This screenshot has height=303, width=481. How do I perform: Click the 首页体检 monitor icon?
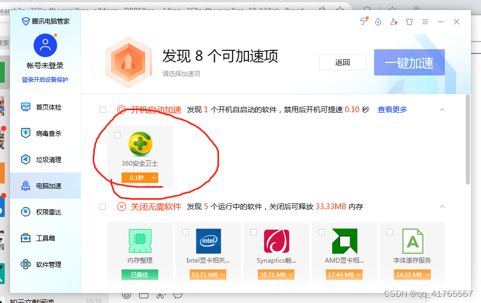26,107
